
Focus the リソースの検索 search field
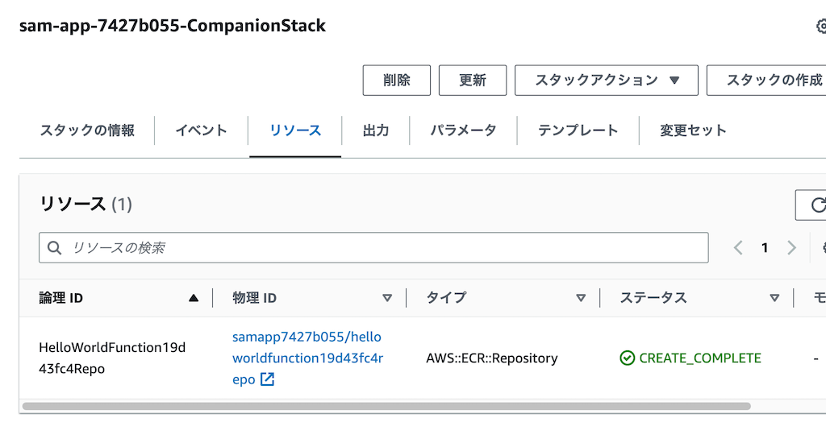tap(373, 248)
